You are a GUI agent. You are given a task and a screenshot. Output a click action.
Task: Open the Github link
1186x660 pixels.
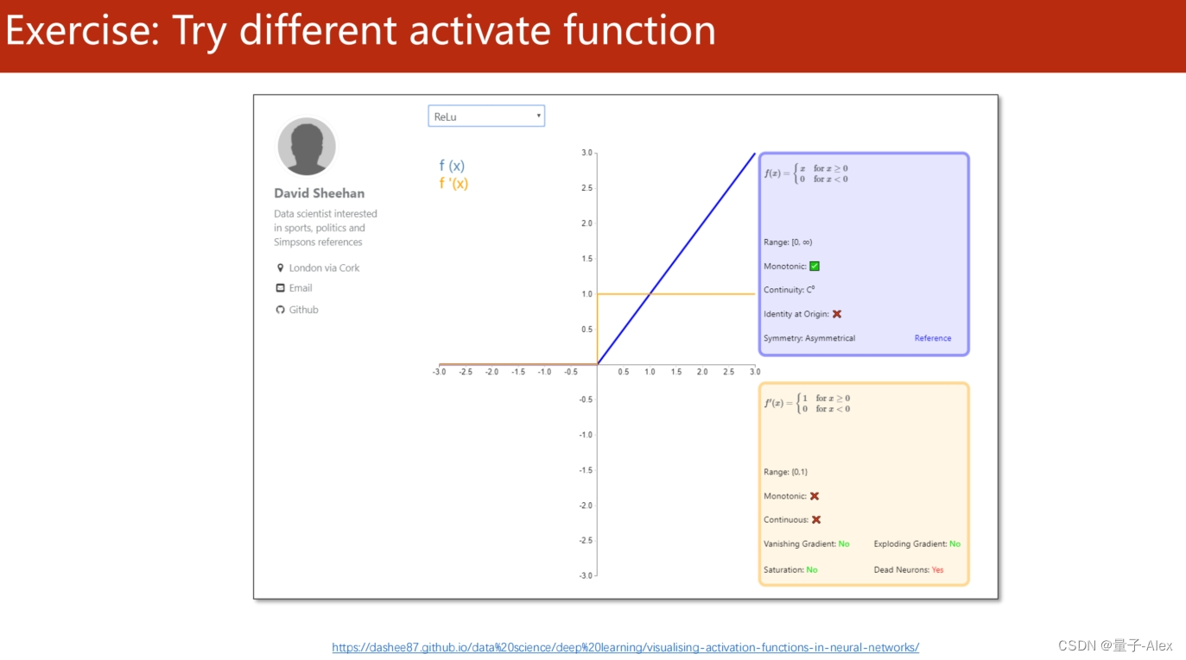coord(303,310)
